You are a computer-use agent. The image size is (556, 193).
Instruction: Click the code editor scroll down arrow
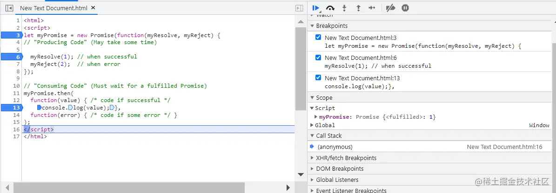coord(301,174)
